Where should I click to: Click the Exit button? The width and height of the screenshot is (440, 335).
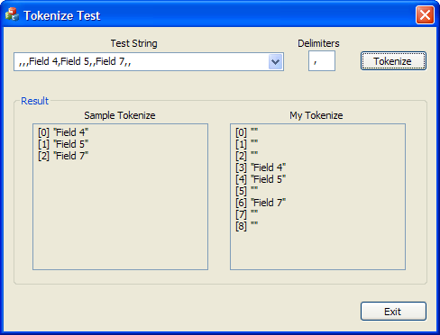(x=393, y=312)
